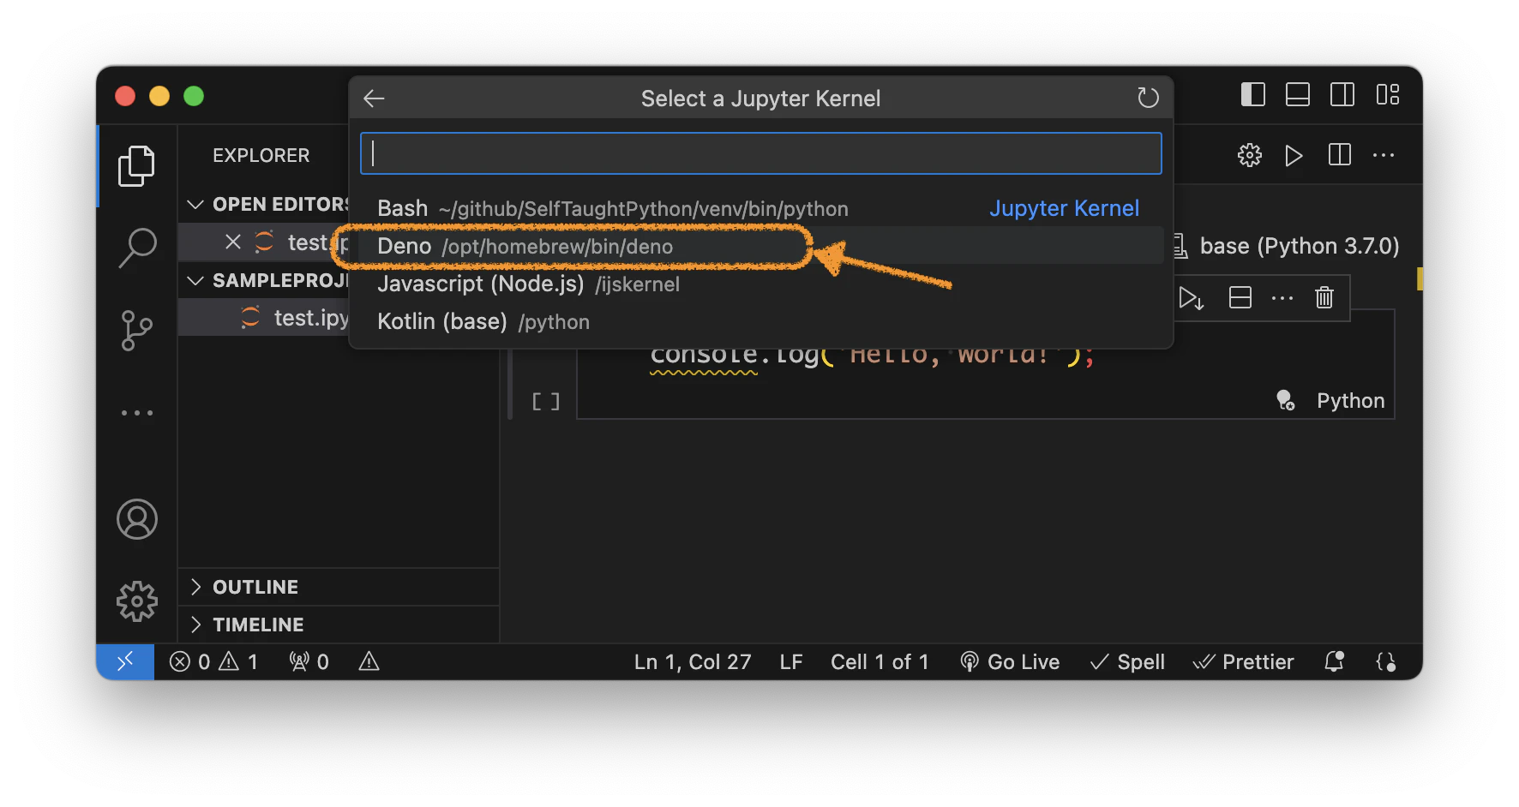This screenshot has width=1519, height=807.
Task: Execute cell and below
Action: [1192, 298]
